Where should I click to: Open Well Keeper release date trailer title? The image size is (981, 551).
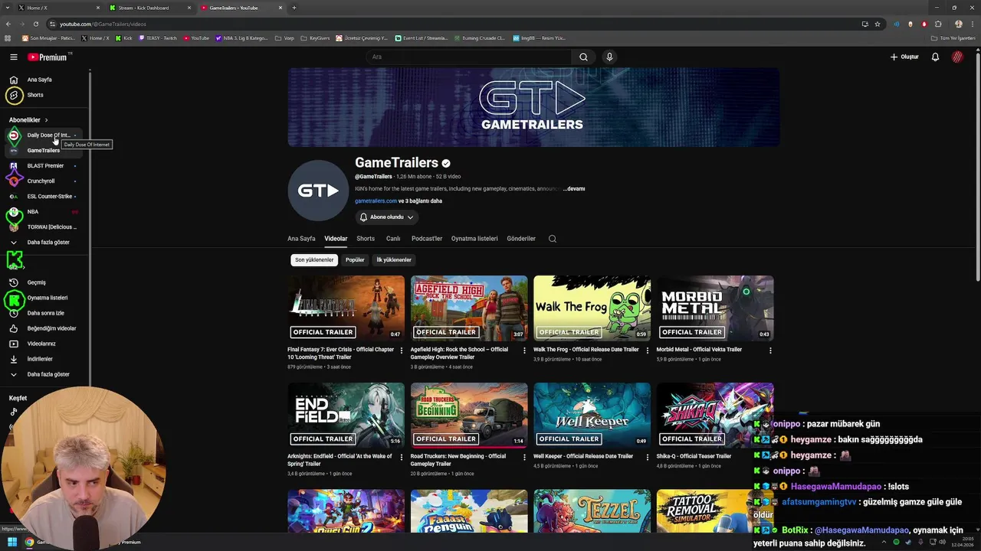(583, 456)
